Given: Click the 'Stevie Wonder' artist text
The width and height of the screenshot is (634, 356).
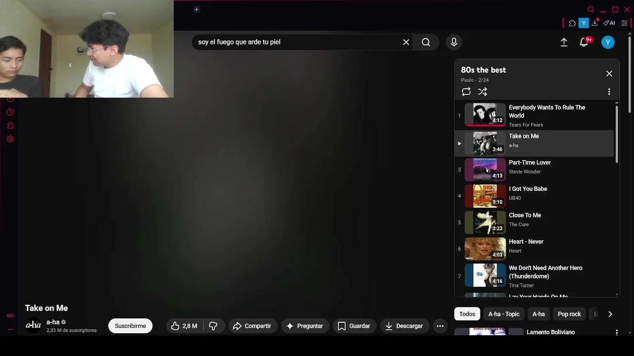Looking at the screenshot, I should click(x=525, y=172).
